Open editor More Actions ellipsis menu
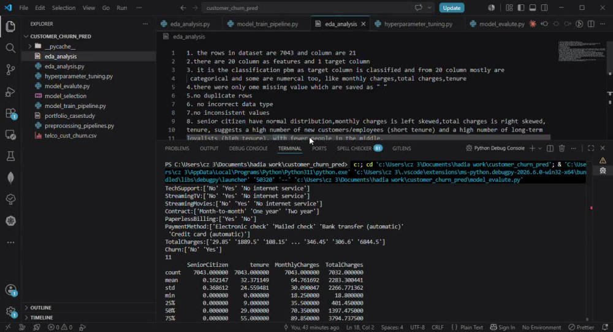This screenshot has height=332, width=613. pos(603,24)
